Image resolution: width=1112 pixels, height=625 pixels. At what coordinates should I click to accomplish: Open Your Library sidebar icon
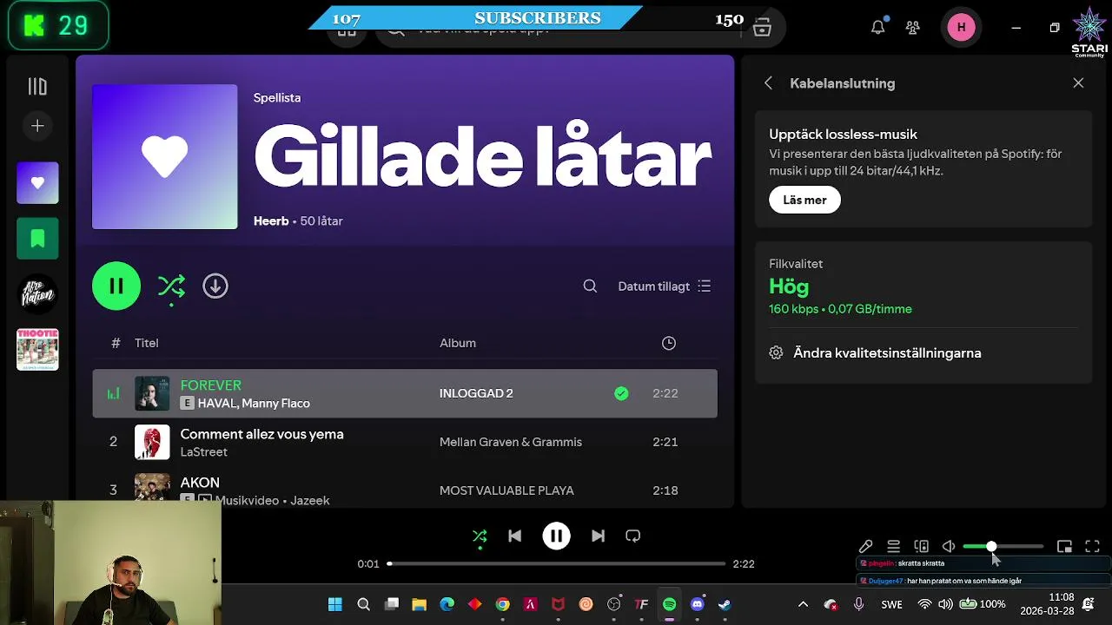(37, 86)
